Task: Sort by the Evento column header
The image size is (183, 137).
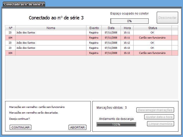Action: click(94, 28)
